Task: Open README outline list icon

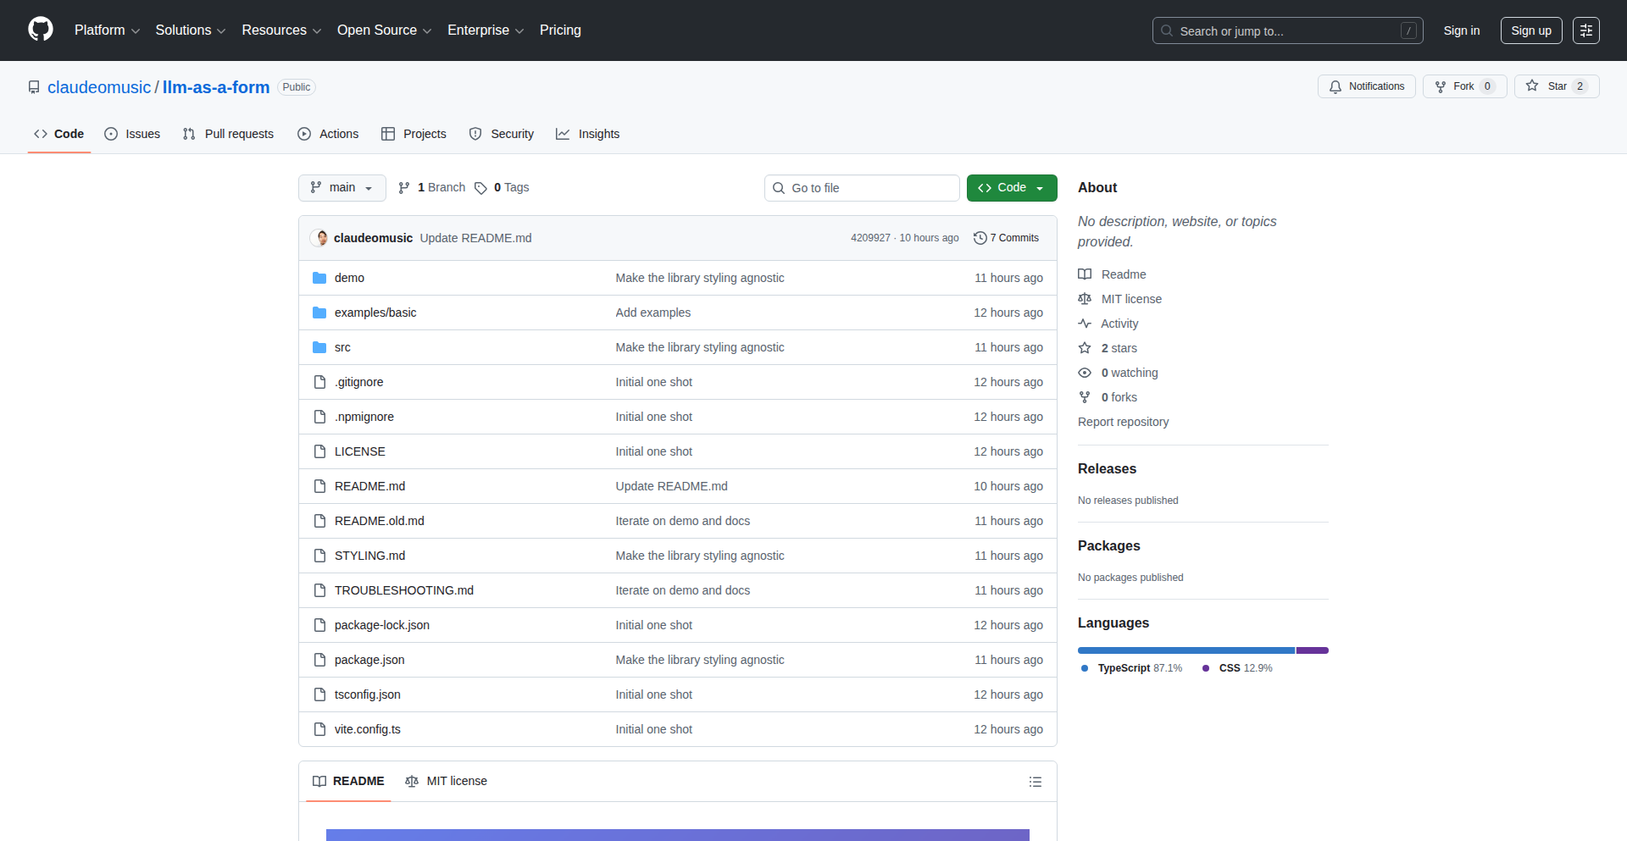Action: (1035, 782)
